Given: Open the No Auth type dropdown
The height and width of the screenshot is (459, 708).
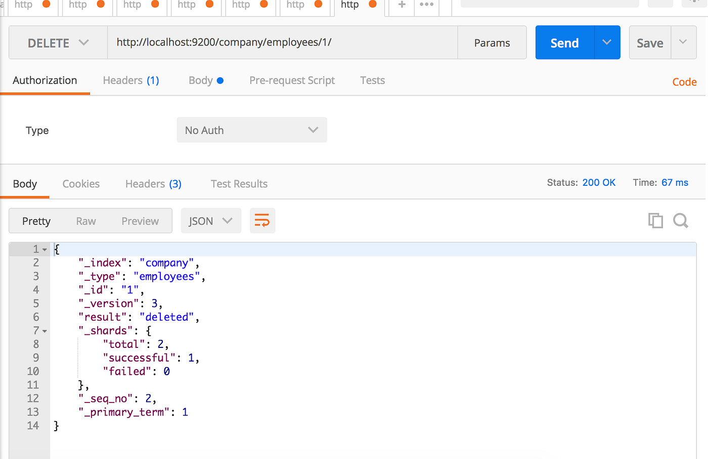Looking at the screenshot, I should [x=251, y=130].
